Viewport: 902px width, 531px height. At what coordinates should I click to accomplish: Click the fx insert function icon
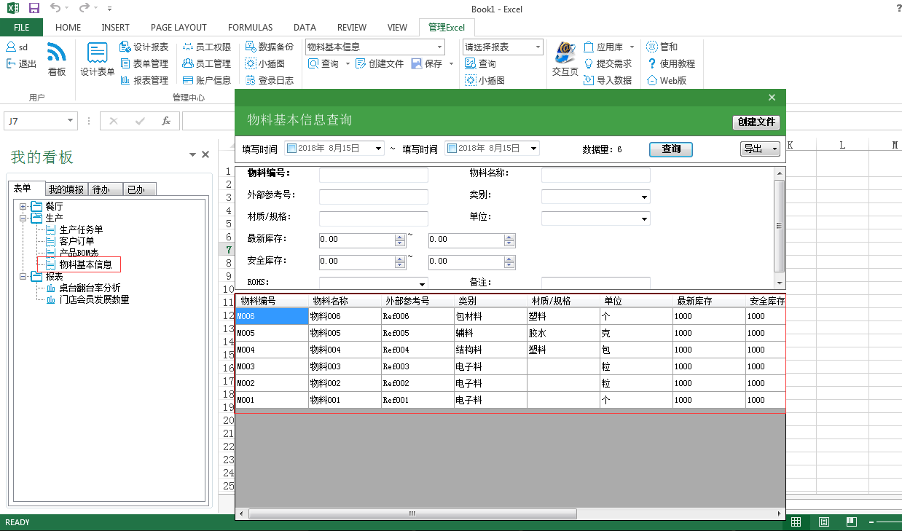coord(166,121)
